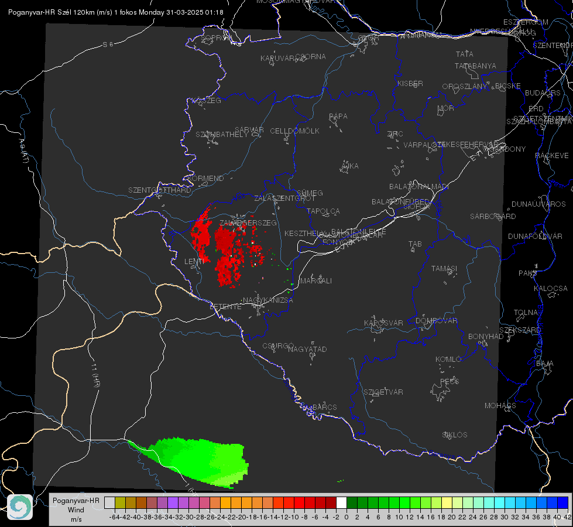Click the CSORNA label
573x527 pixels.
coord(311,57)
